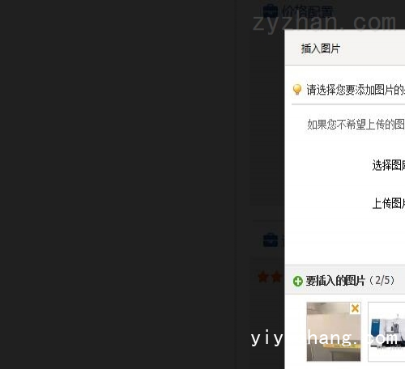Click the yellow lightbulb hint icon
The height and width of the screenshot is (369, 405).
pyautogui.click(x=297, y=90)
